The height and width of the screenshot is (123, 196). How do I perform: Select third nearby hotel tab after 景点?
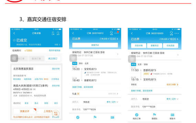pos(46,103)
